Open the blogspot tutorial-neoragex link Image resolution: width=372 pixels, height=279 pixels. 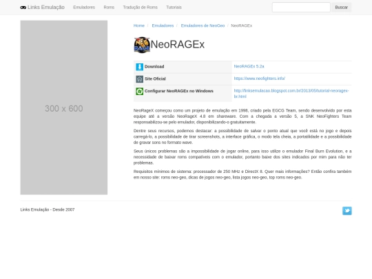click(291, 94)
